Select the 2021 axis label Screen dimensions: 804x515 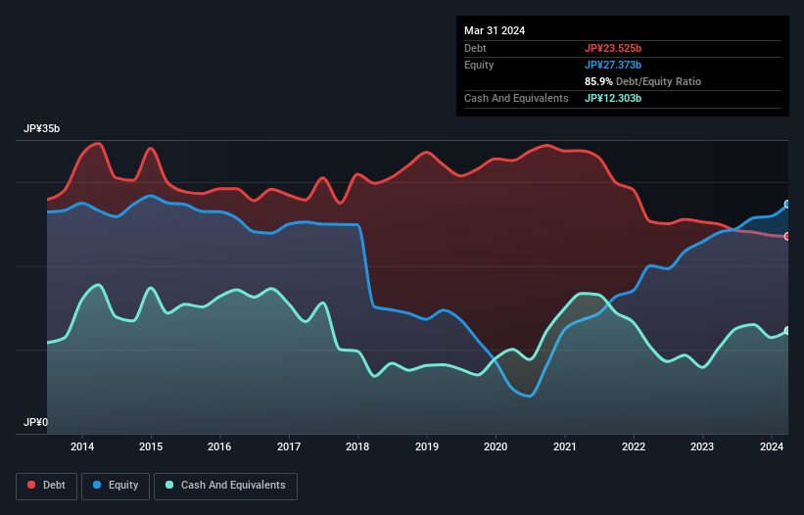564,446
